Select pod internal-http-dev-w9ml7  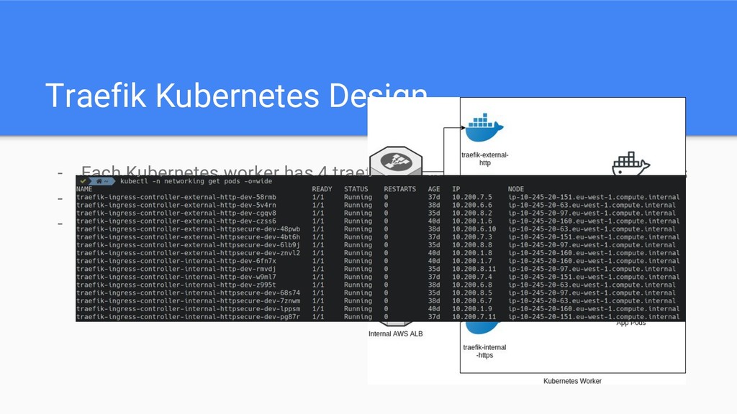pyautogui.click(x=176, y=277)
